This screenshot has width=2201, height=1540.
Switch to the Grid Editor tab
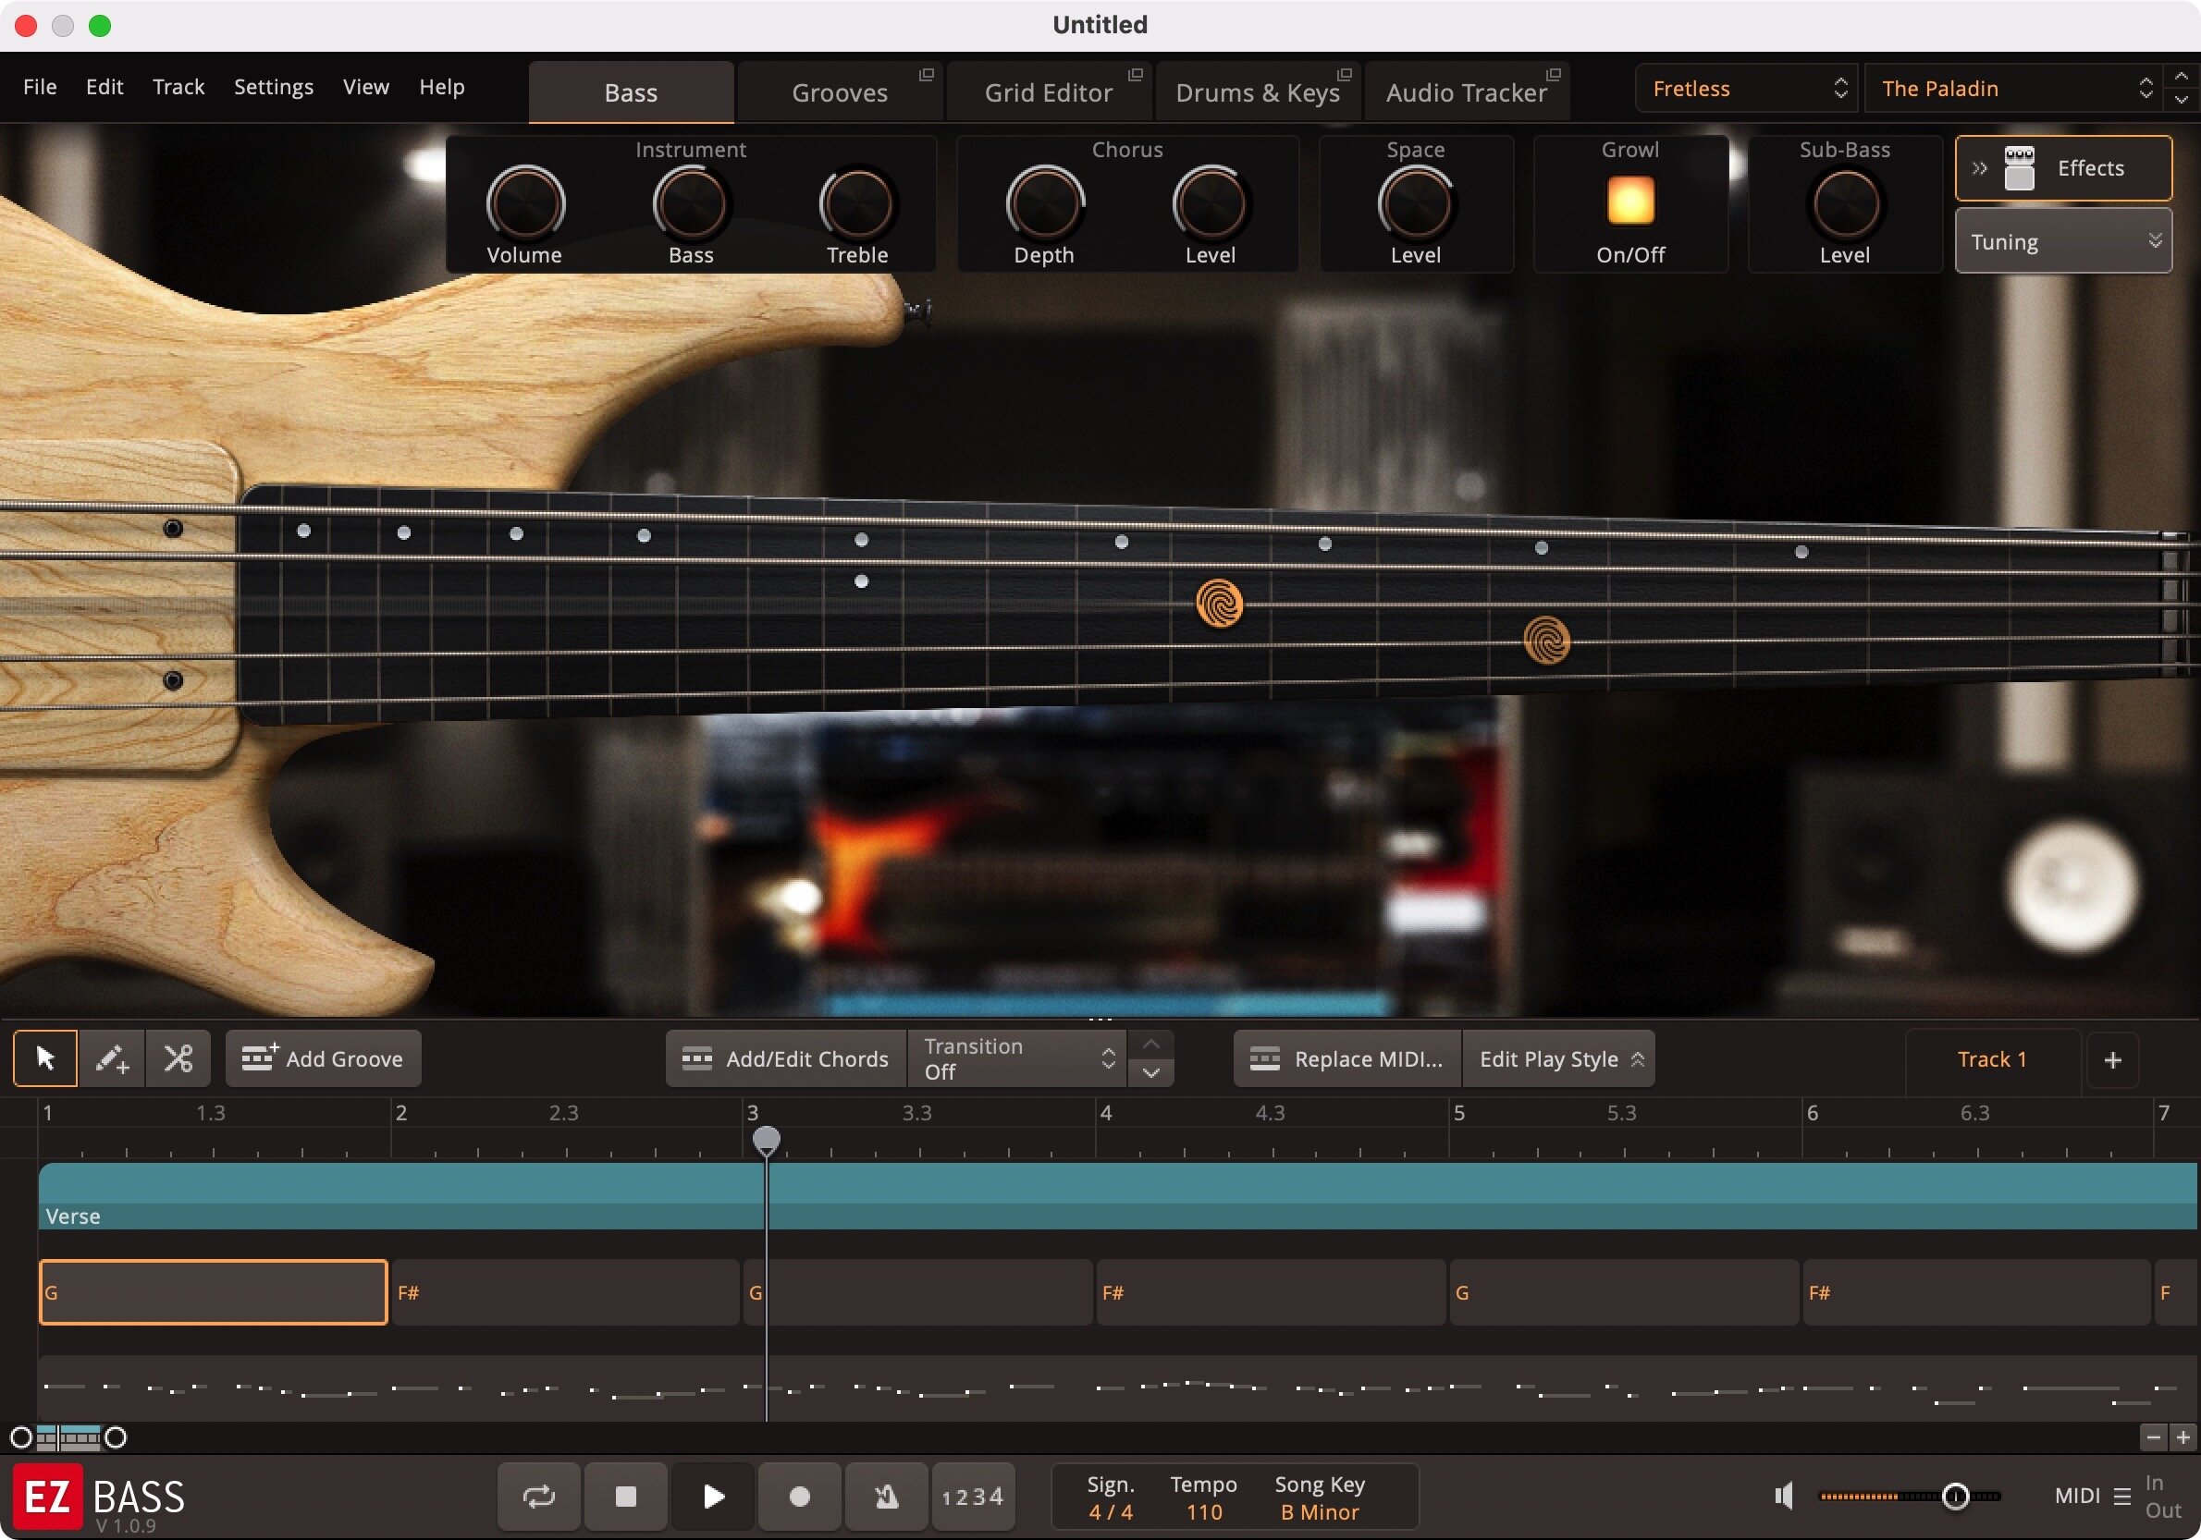coord(1048,93)
